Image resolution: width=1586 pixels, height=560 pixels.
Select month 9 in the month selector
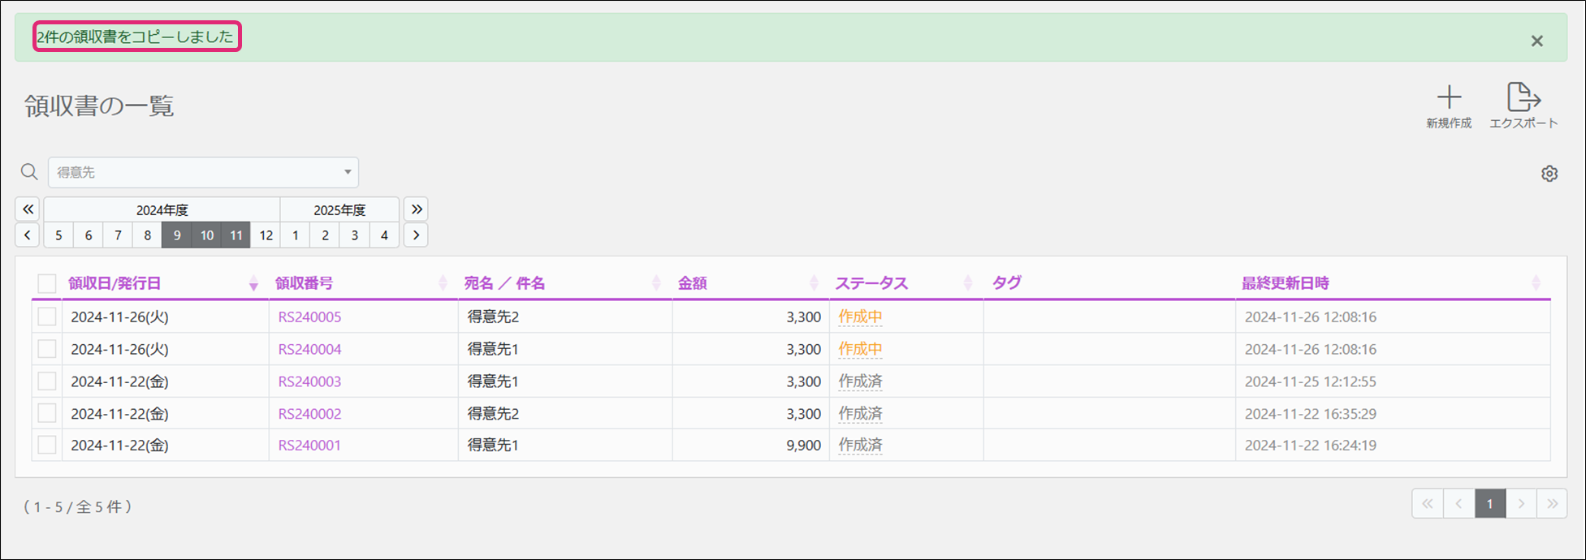[x=177, y=235]
